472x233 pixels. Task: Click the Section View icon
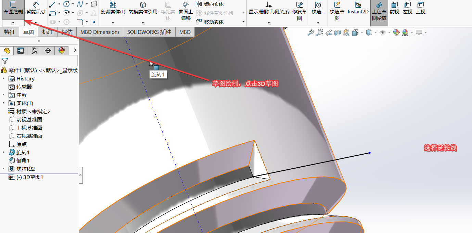tap(337, 33)
